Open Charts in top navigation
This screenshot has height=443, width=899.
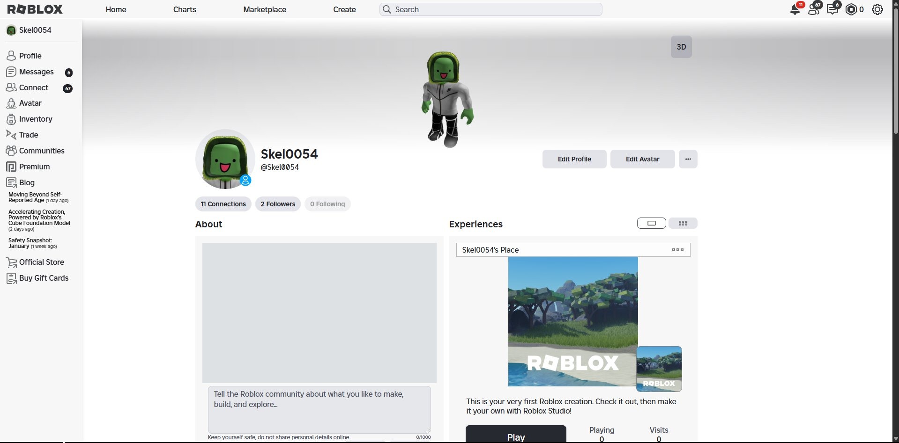(185, 9)
